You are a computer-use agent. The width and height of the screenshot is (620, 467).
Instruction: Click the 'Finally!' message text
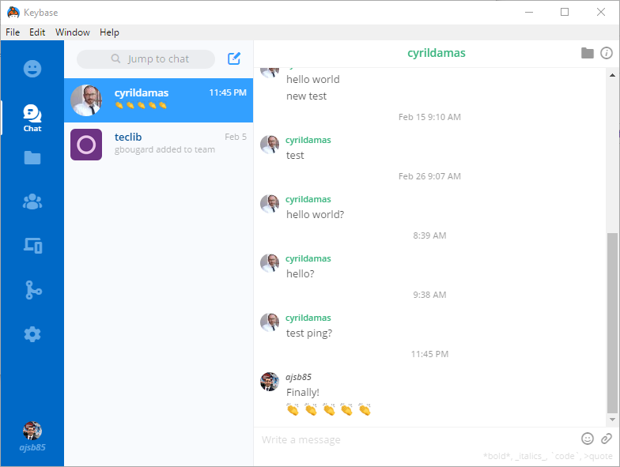click(x=302, y=392)
